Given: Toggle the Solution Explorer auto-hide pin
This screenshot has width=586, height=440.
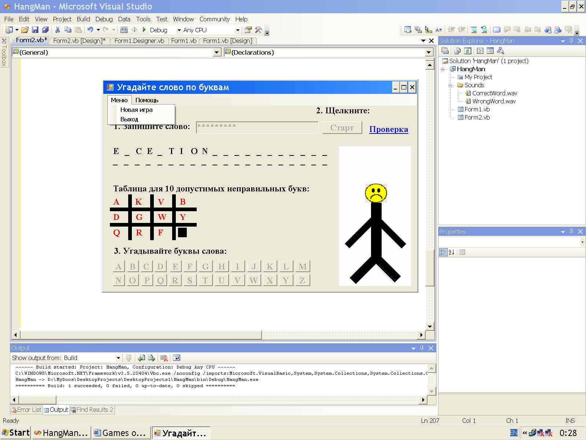Looking at the screenshot, I should pos(571,41).
